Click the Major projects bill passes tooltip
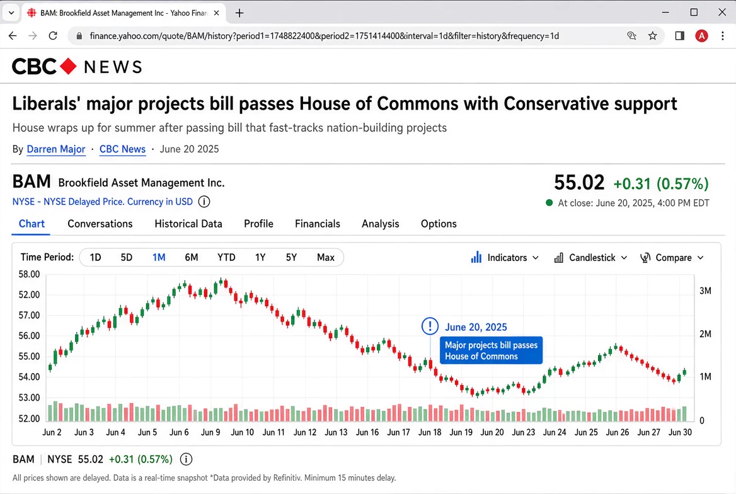 [491, 350]
